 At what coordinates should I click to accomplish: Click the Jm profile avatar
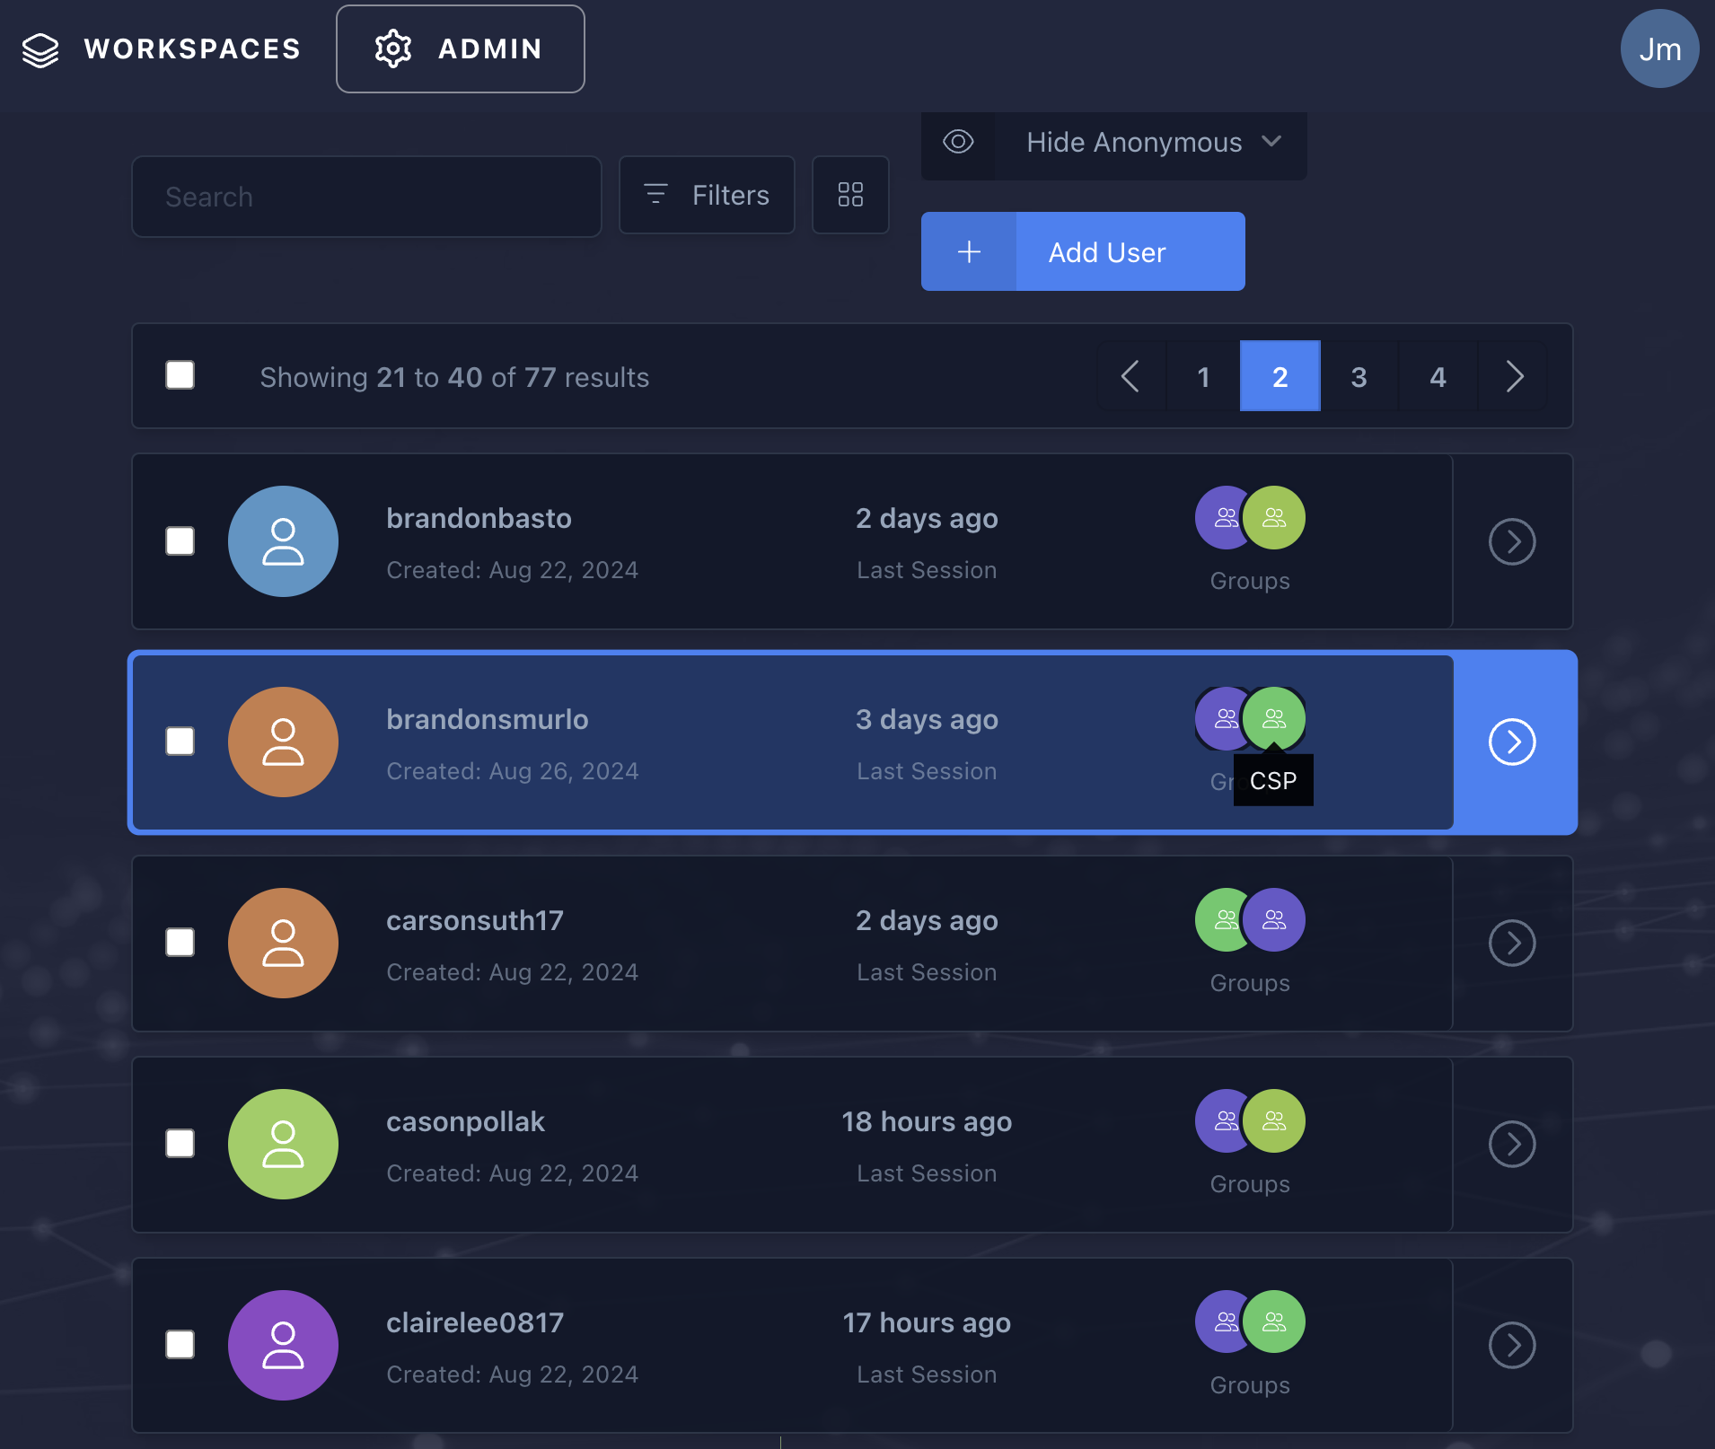click(1659, 49)
